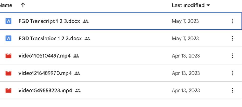Click shared icon beside FGD Transcript file

click(86, 21)
